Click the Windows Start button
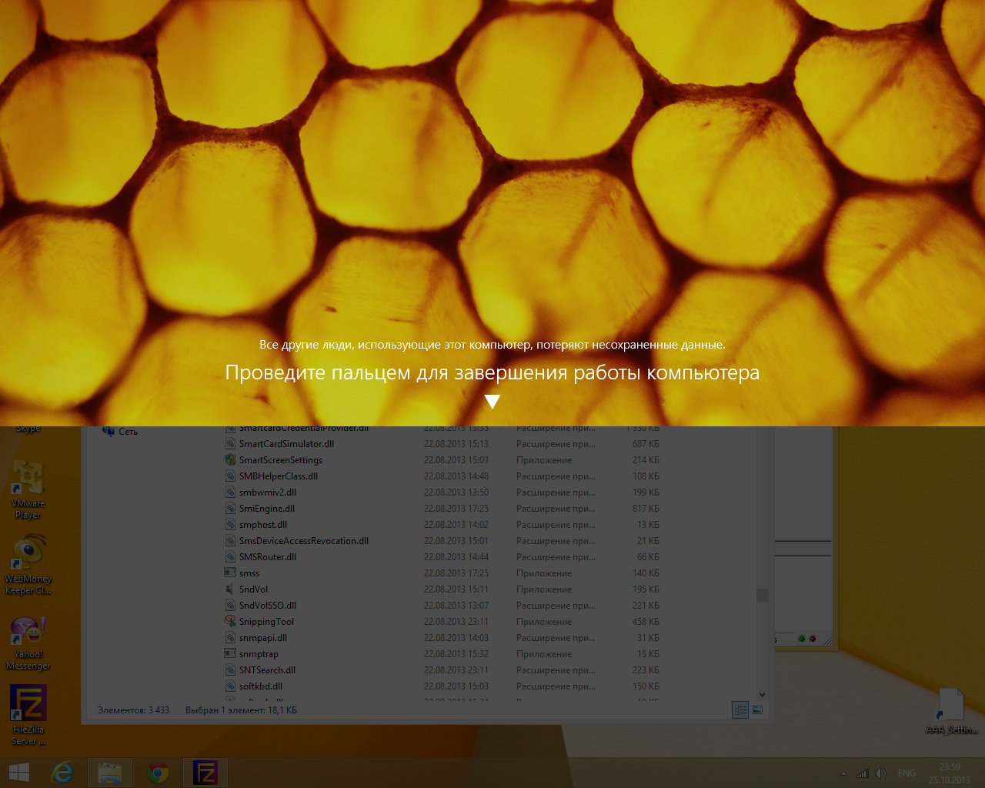Screen dimensions: 985x788 point(19,772)
